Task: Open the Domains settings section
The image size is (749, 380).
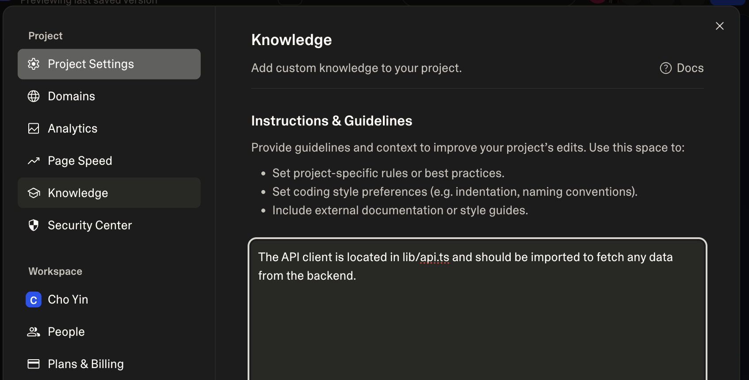Action: (71, 96)
